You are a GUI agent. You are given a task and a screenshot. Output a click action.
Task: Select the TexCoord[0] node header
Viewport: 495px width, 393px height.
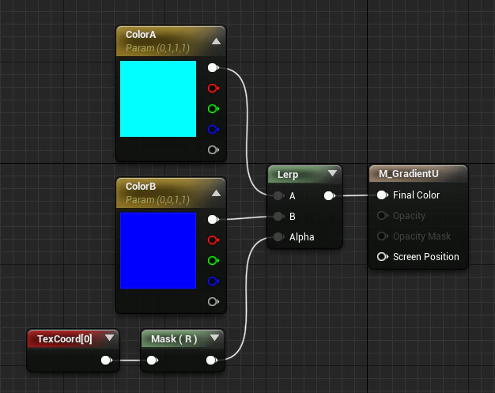coord(73,338)
